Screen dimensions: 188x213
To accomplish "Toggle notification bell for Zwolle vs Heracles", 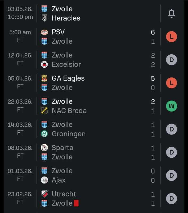I will click(172, 14).
